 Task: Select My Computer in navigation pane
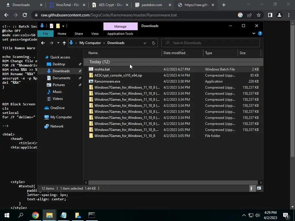[61, 117]
